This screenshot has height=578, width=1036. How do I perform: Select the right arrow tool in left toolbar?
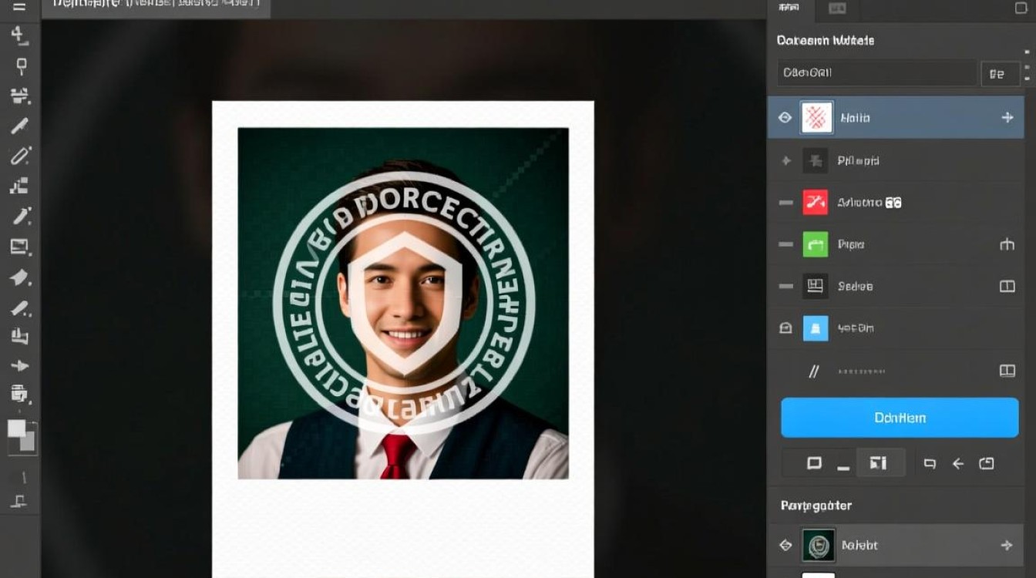(x=20, y=365)
